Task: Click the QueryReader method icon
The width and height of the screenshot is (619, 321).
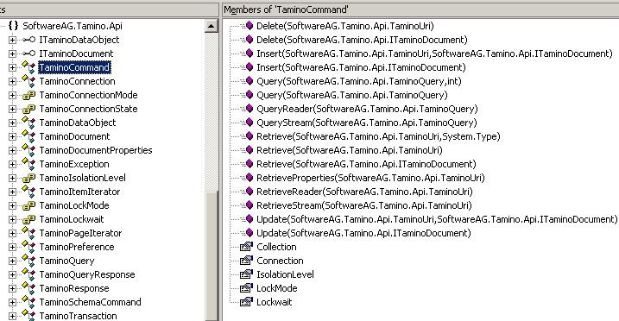Action: tap(249, 109)
